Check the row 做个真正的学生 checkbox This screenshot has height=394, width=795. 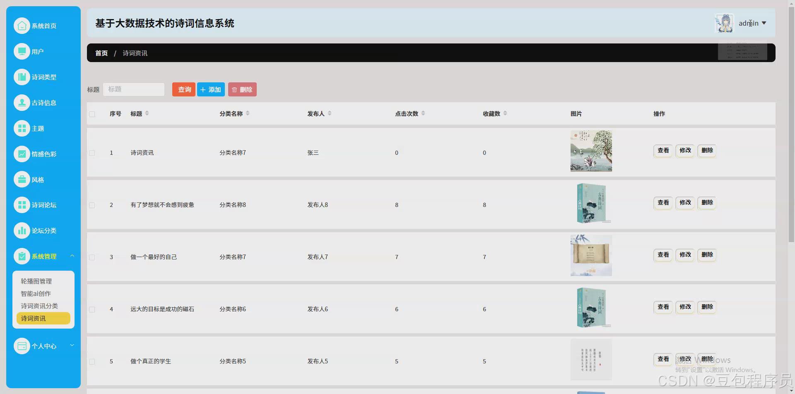tap(92, 362)
